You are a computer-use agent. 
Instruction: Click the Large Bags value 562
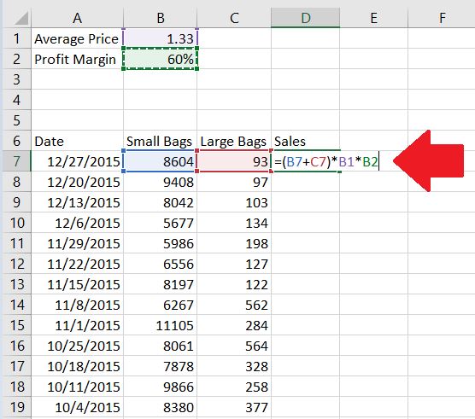(234, 305)
